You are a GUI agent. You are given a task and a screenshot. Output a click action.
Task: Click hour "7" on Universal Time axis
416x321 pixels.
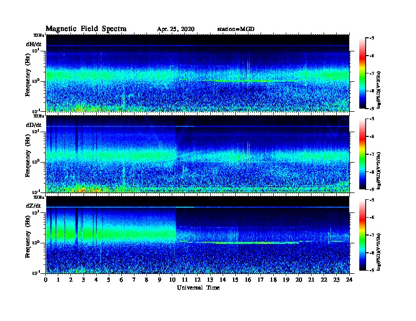(134, 280)
